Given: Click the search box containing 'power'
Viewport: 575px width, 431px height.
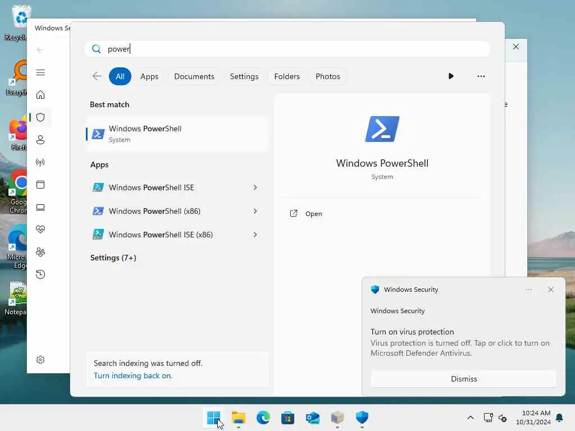Looking at the screenshot, I should 287,49.
